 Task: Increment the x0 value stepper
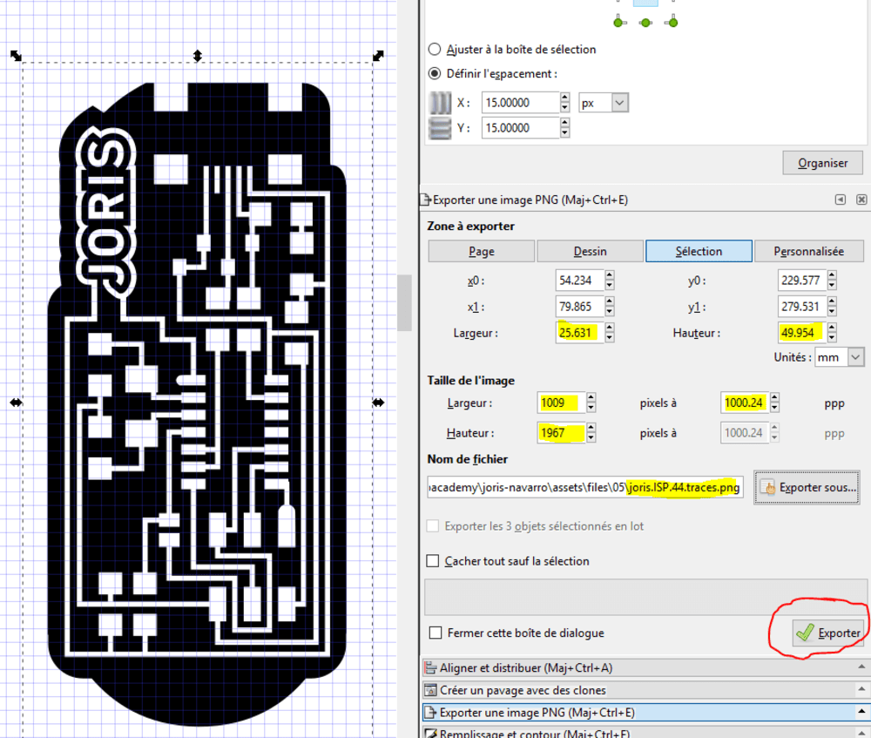tap(610, 274)
